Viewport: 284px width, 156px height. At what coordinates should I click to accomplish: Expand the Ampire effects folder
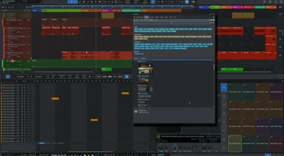tap(138, 62)
